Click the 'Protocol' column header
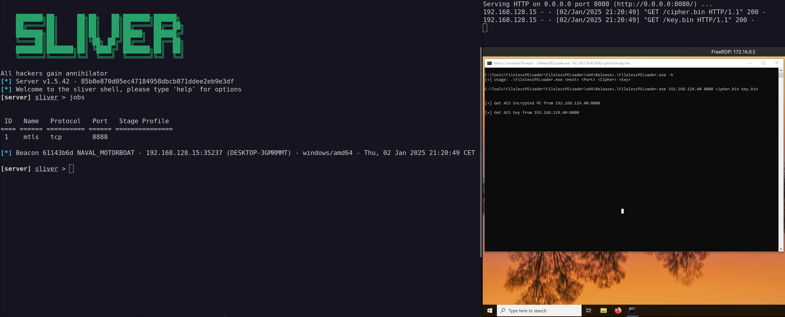The image size is (785, 317). tap(66, 121)
